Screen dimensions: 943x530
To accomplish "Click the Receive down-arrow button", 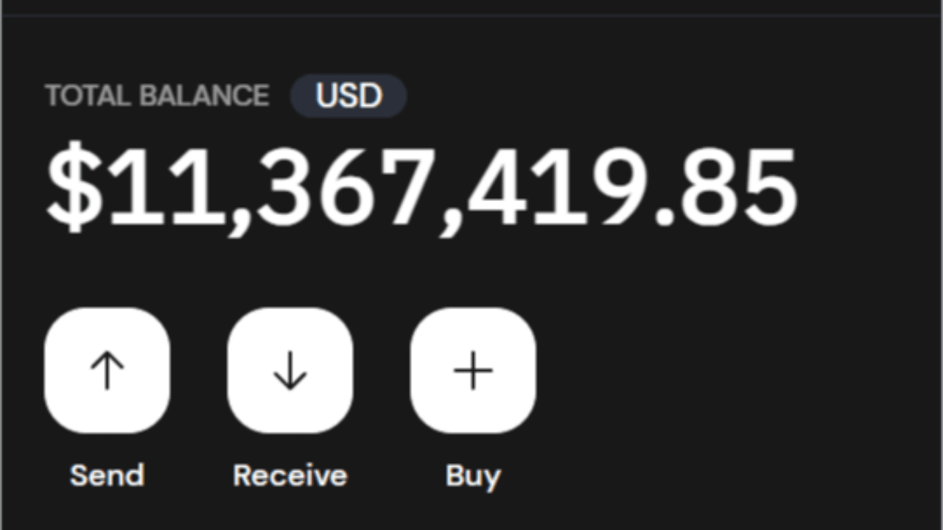I will click(290, 370).
